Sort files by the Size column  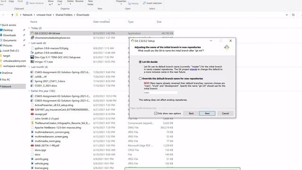159,22
